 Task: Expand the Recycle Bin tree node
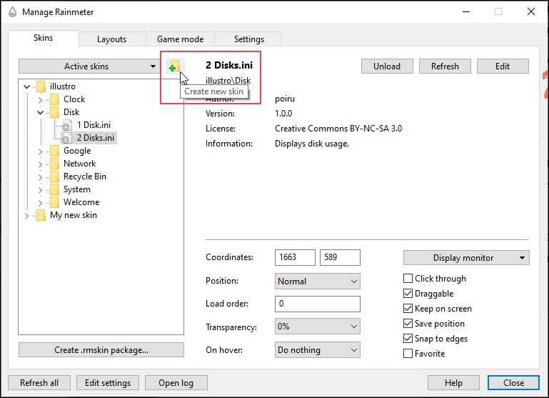40,177
